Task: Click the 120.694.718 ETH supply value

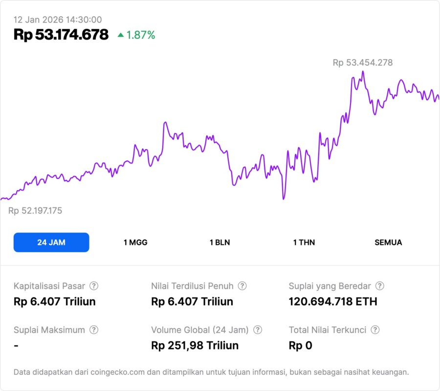Action: (x=333, y=302)
